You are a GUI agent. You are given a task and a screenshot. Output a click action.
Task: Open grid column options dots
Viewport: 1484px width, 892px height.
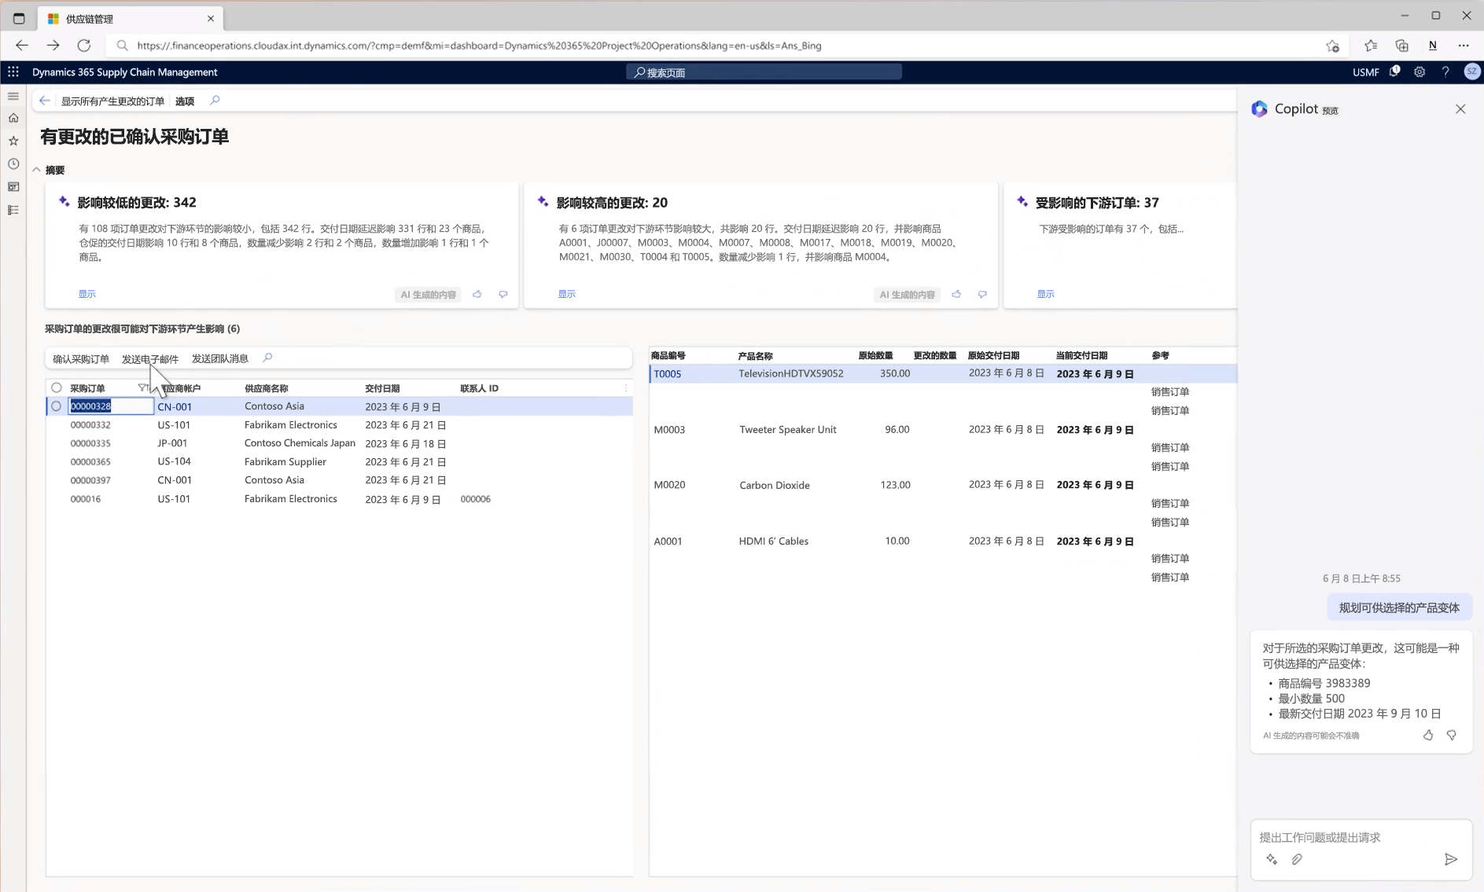[626, 387]
